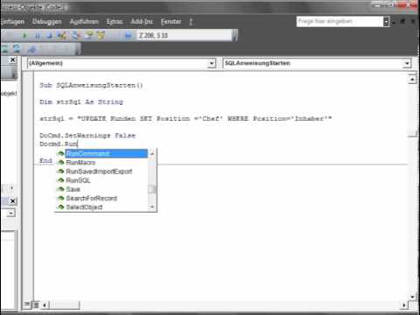Screen dimensions: 420x315
Task: Open the Properties window toolbar icon
Action: [x=89, y=36]
